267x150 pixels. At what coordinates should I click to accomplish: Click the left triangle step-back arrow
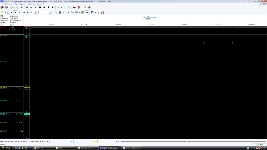(64, 12)
